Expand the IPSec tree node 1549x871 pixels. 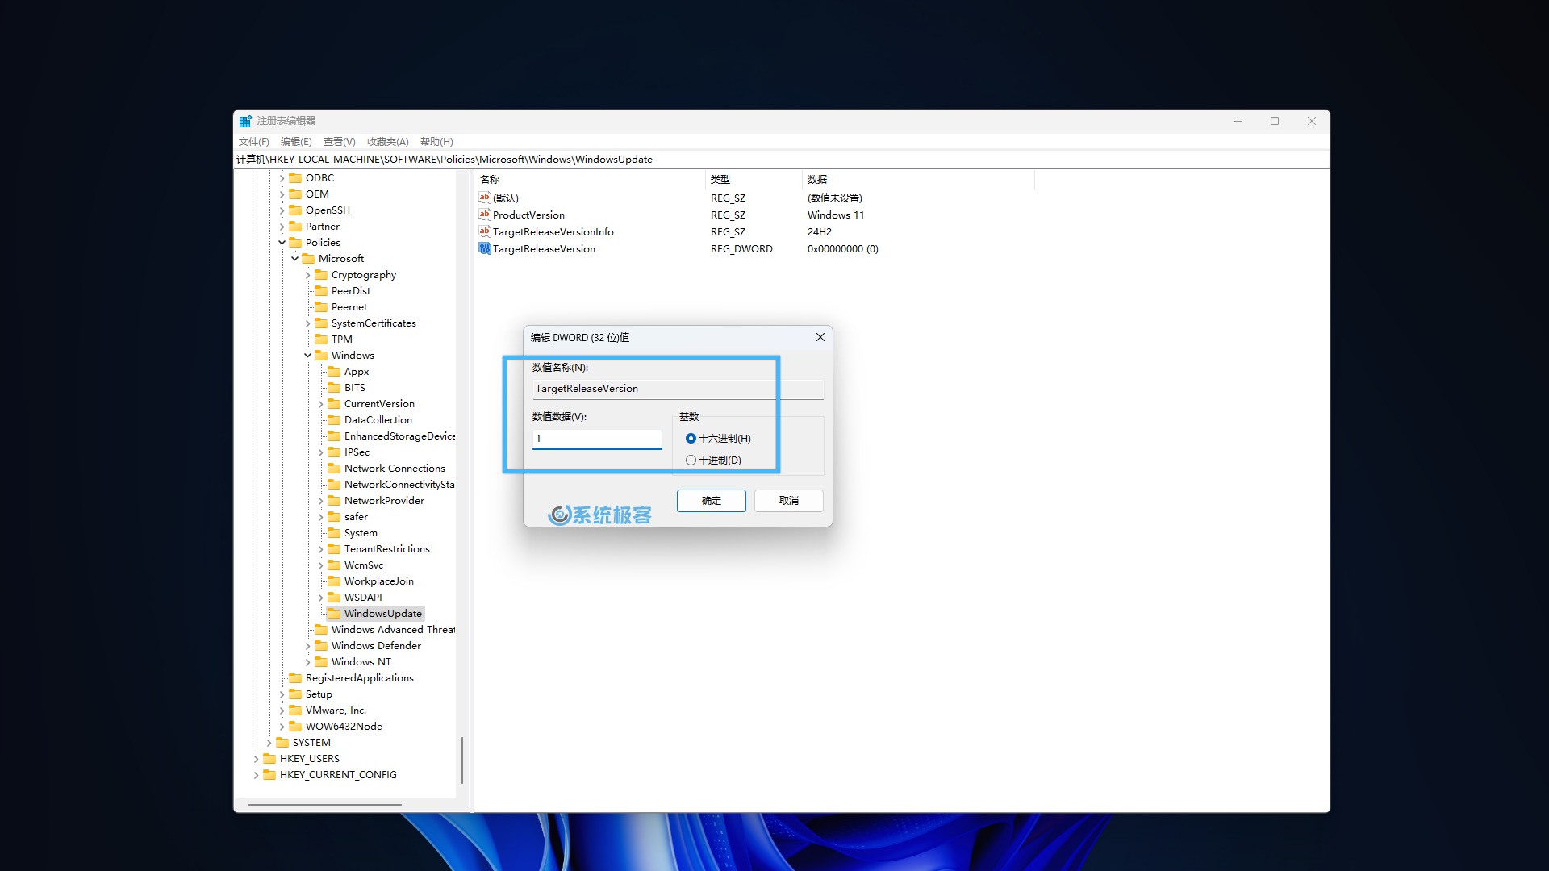tap(321, 452)
